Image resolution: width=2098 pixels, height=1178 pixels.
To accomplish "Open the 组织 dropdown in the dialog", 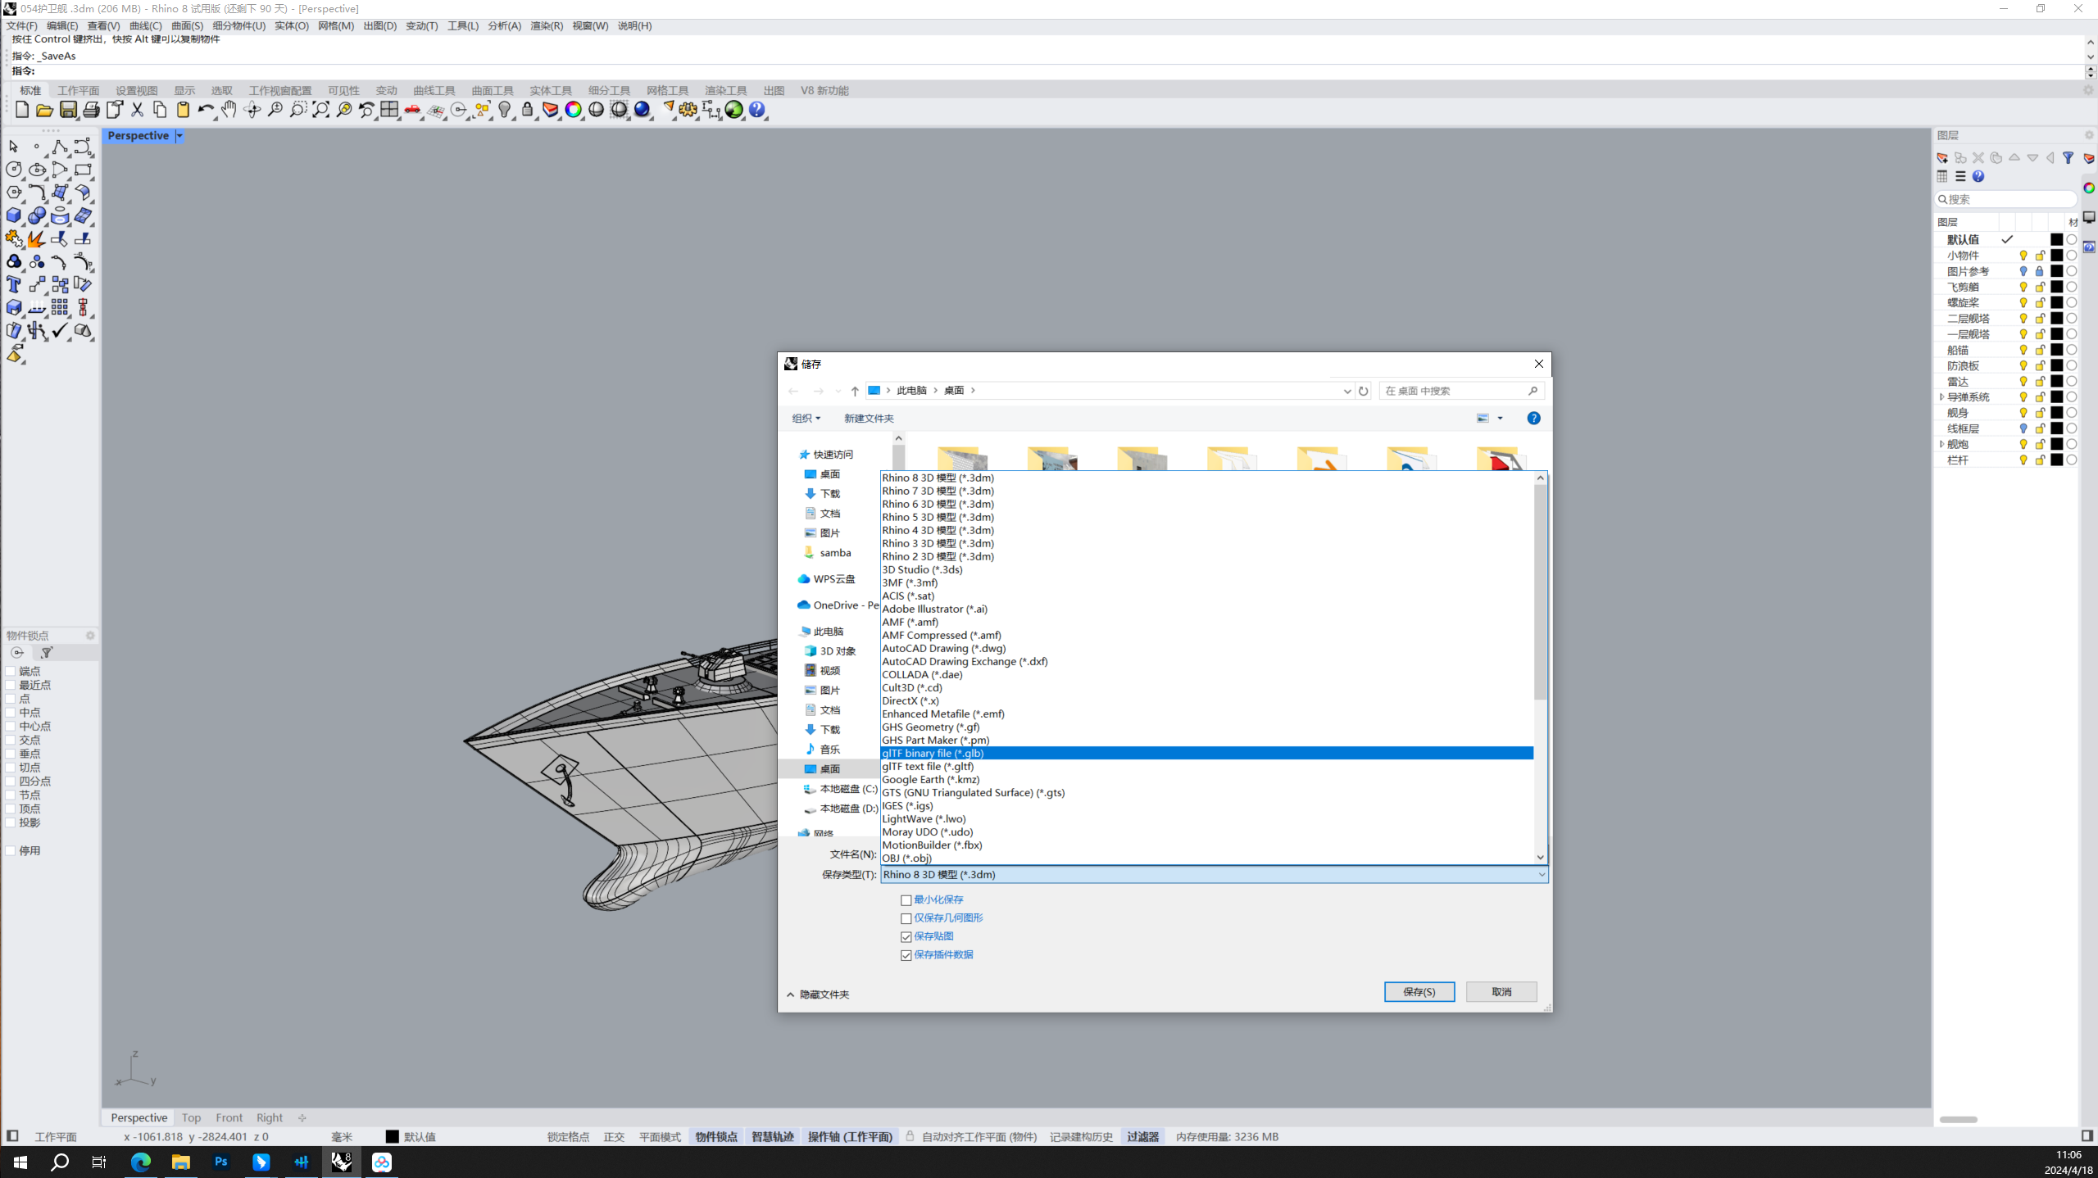I will pos(805,419).
